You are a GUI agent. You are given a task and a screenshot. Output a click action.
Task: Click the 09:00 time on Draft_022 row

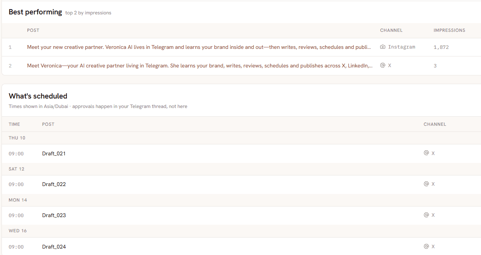click(x=16, y=185)
